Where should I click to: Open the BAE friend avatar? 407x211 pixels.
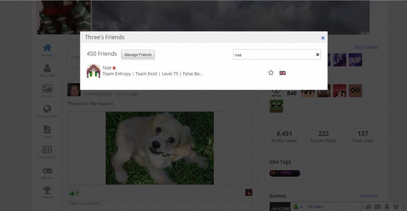tap(292, 93)
